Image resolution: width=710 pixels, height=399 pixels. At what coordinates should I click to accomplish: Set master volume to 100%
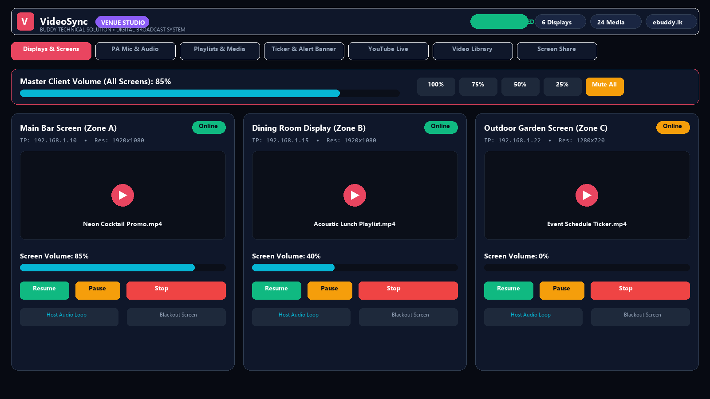(x=436, y=86)
